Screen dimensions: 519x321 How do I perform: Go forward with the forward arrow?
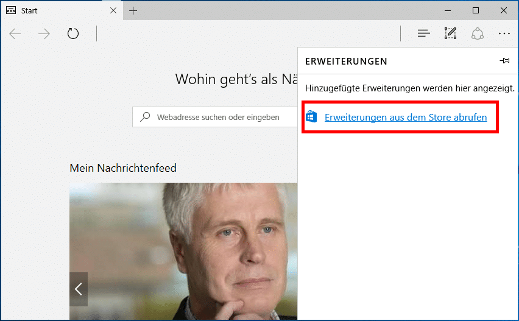click(x=44, y=34)
